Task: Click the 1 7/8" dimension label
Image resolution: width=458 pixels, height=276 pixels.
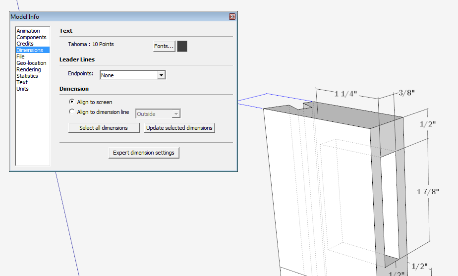Action: tap(428, 192)
